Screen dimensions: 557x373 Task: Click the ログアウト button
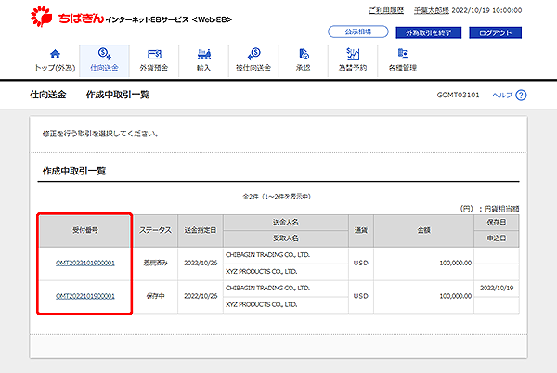pos(495,32)
